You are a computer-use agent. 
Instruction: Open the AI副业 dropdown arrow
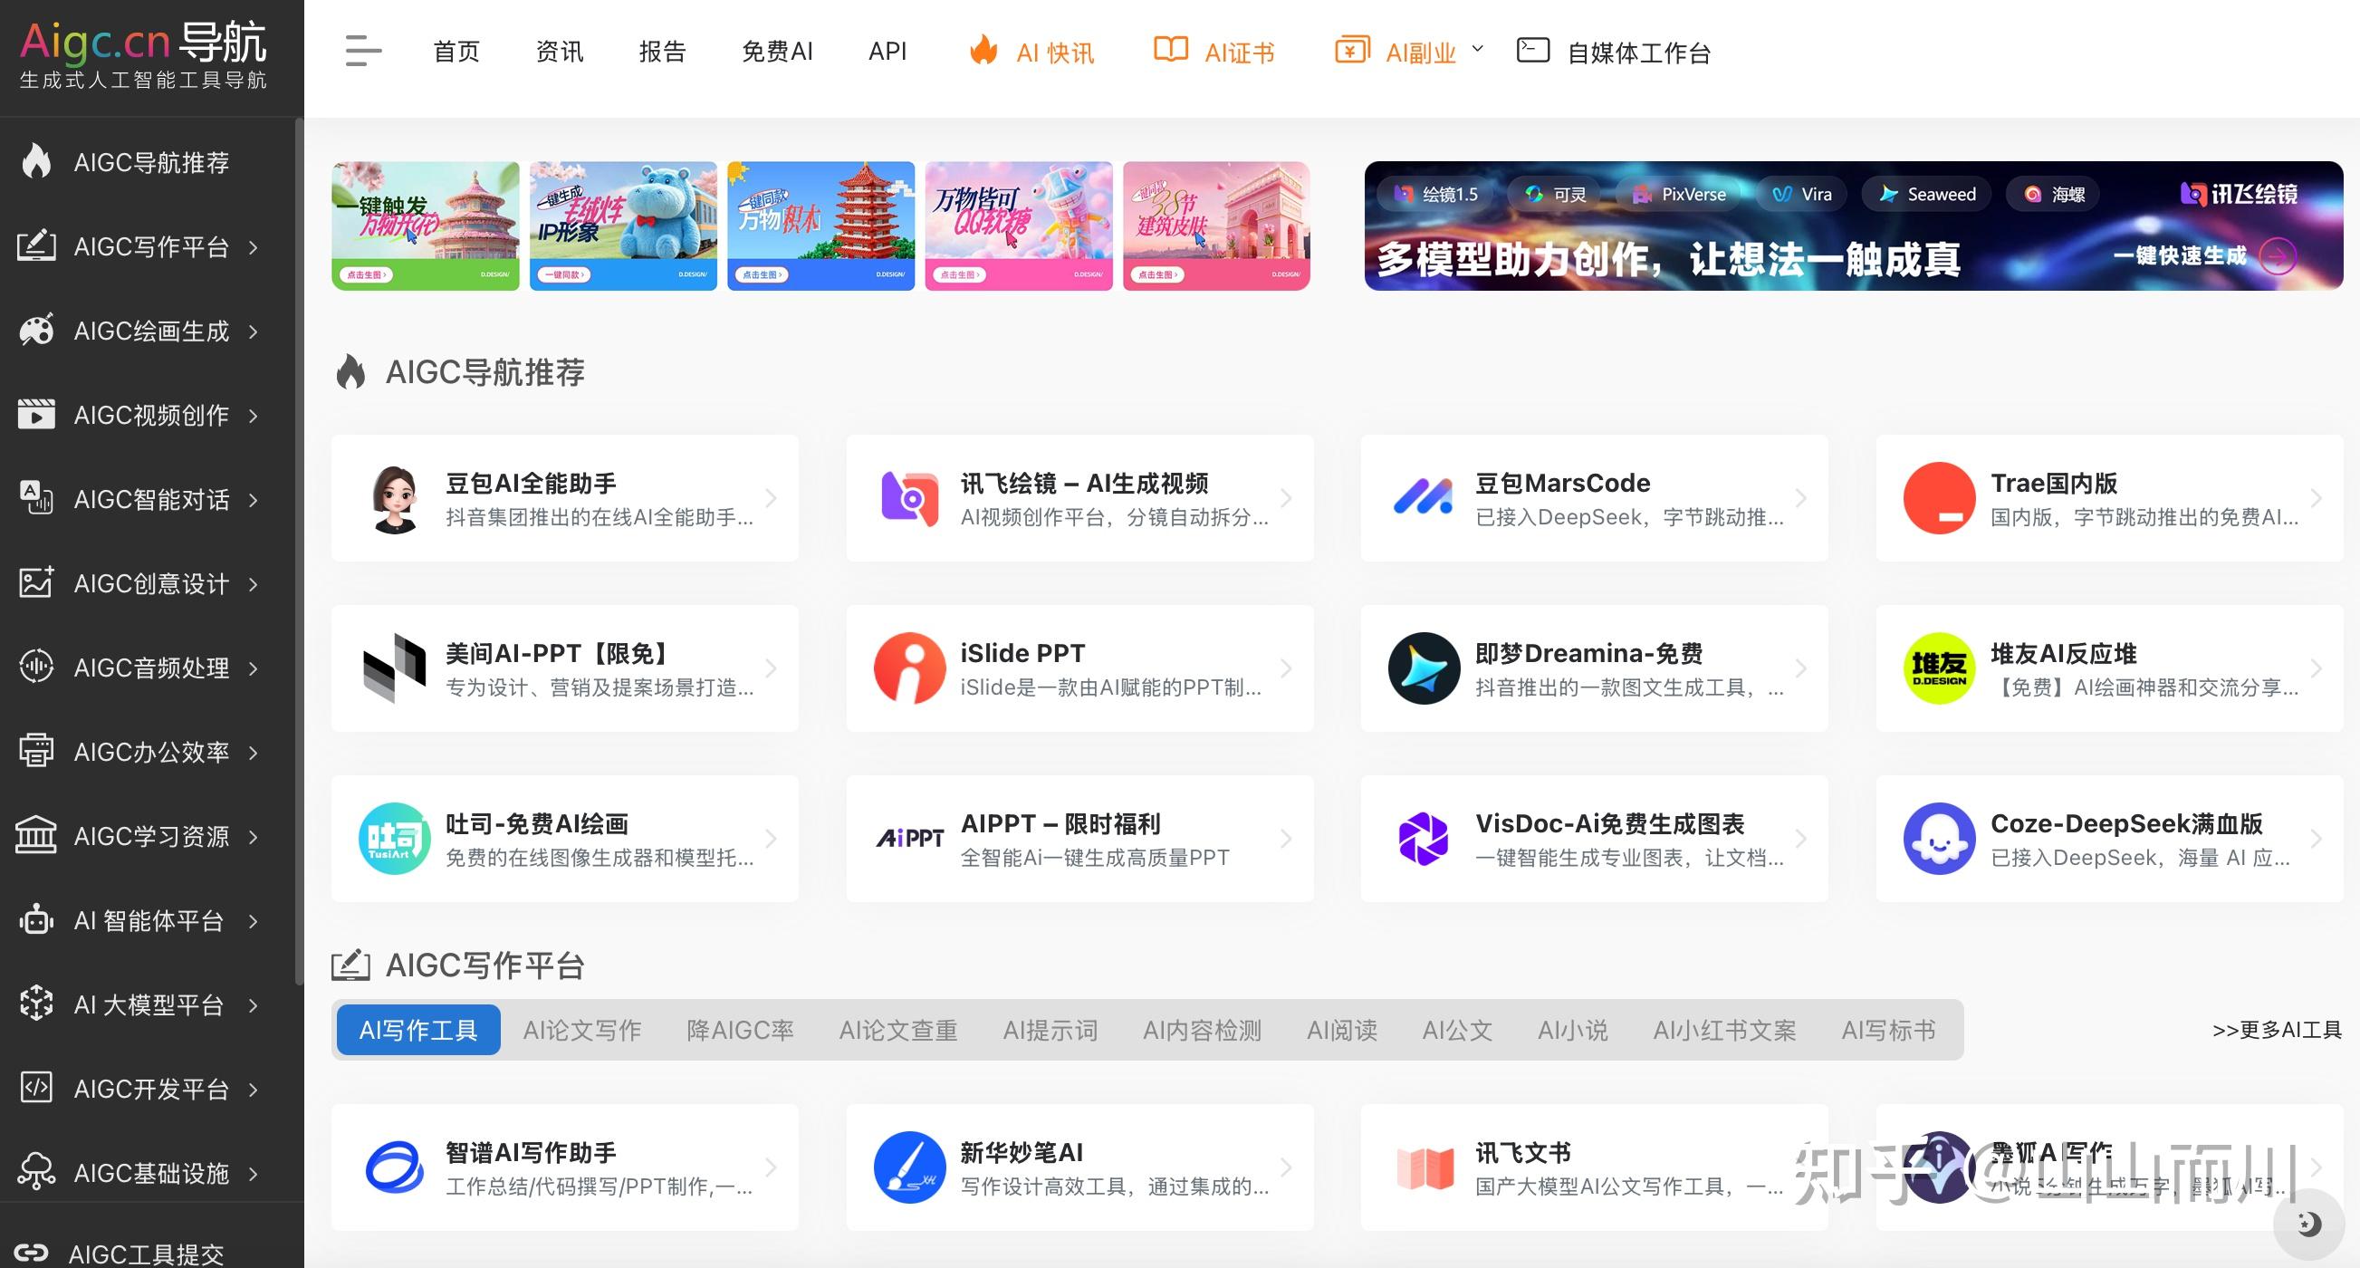[1477, 48]
